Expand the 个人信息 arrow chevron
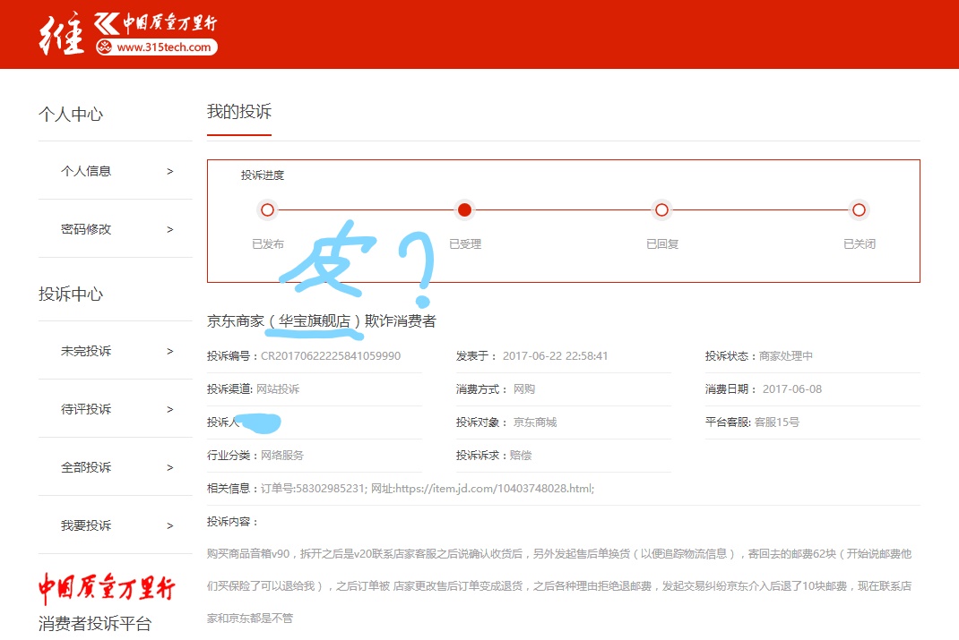The image size is (959, 640). pyautogui.click(x=170, y=172)
